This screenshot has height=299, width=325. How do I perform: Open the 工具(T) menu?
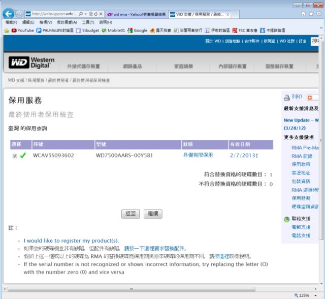tap(88, 22)
